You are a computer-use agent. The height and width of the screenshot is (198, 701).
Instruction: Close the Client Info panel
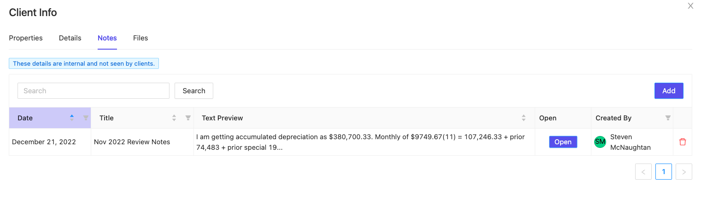(690, 6)
